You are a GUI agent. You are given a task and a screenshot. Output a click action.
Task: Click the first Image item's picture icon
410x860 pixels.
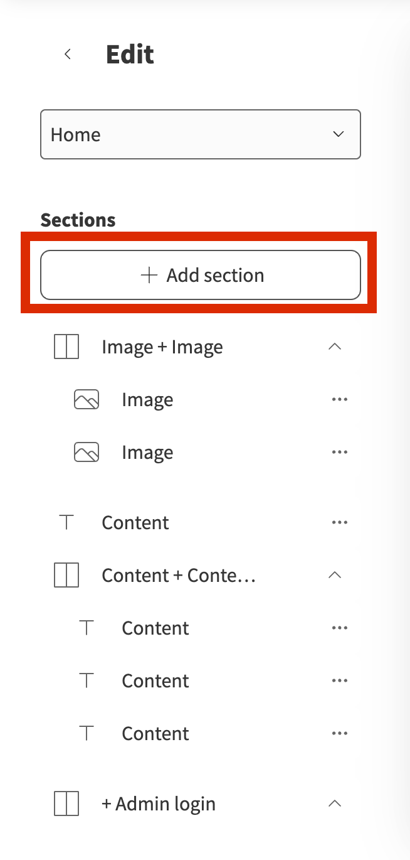click(87, 400)
